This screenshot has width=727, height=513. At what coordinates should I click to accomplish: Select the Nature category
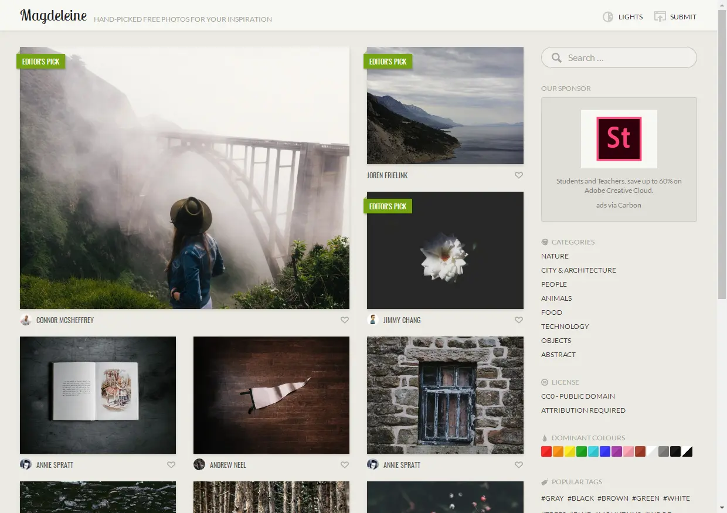[555, 256]
